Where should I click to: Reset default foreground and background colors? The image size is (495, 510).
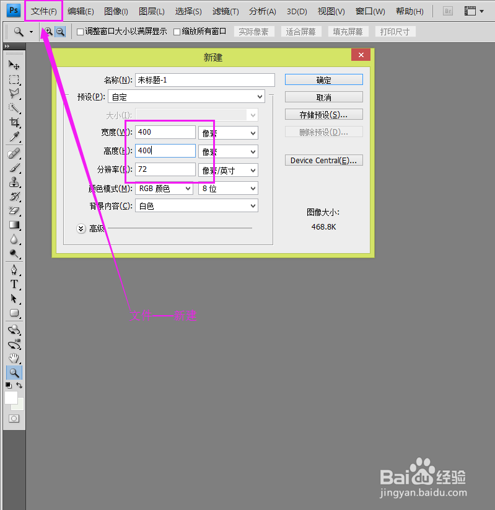(x=9, y=385)
